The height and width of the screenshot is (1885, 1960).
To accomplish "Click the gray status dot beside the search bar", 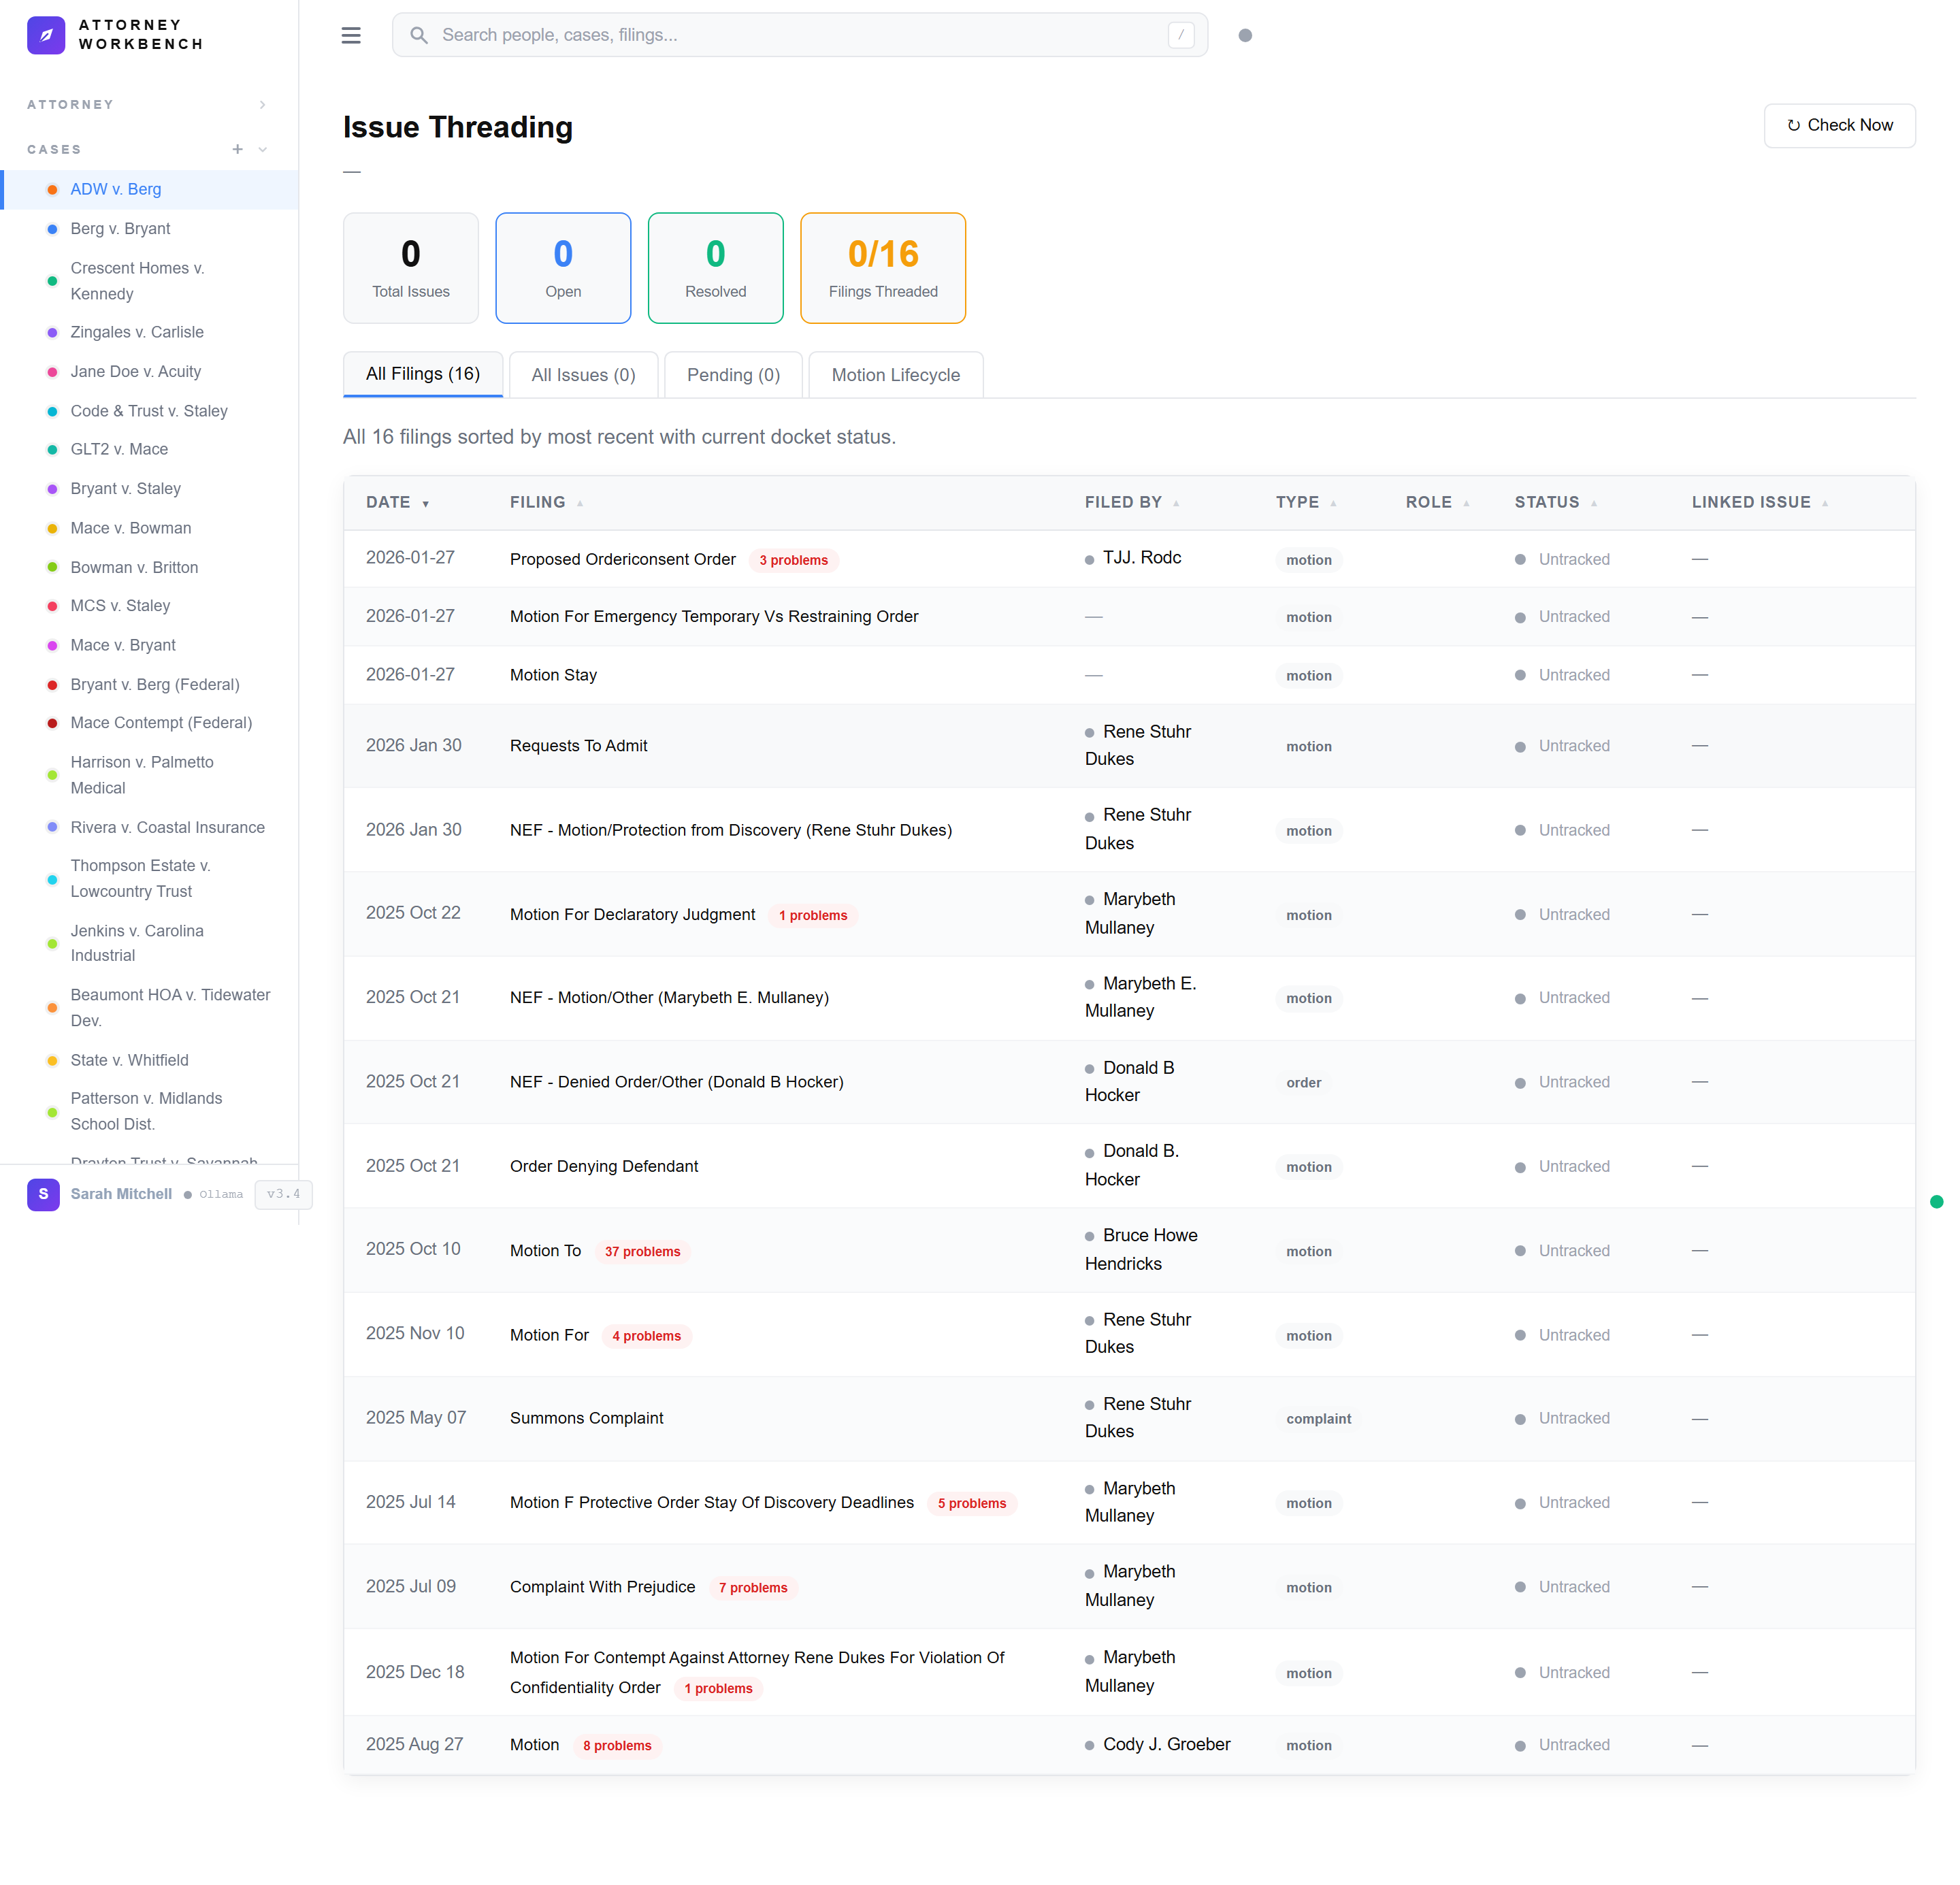I will point(1245,34).
